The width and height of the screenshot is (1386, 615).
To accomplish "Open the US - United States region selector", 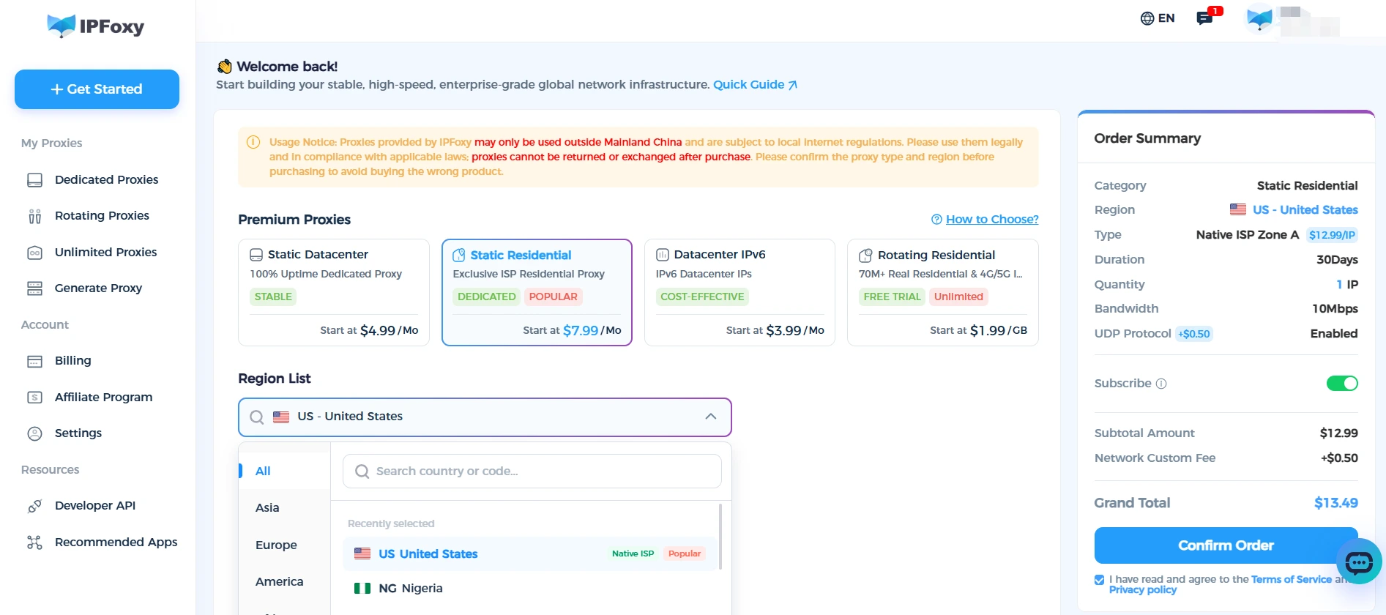I will 485,417.
